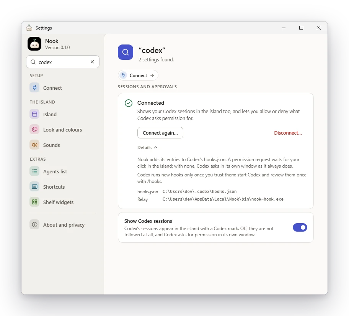Open the Shelf widgets page
The height and width of the screenshot is (316, 349).
[x=63, y=202]
